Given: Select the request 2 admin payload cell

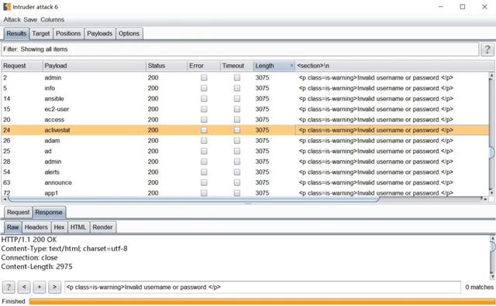Looking at the screenshot, I should [x=94, y=77].
